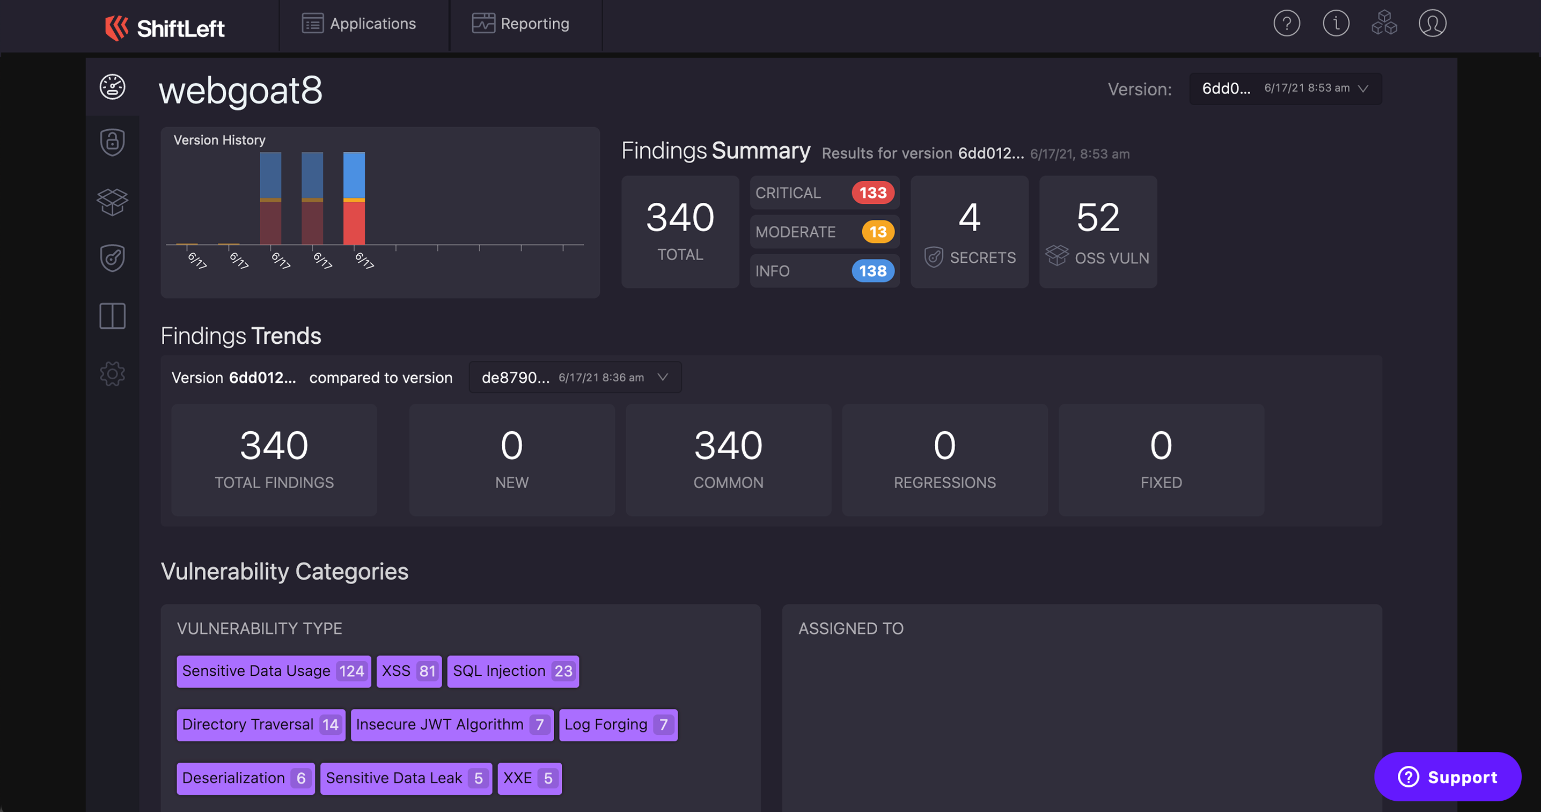Open the secrets shield sidebar icon
This screenshot has width=1541, height=812.
click(112, 259)
